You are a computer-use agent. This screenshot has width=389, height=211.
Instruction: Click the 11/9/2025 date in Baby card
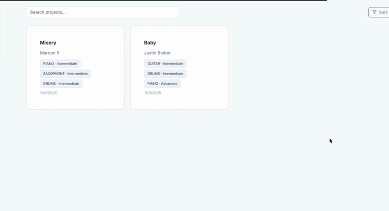click(x=153, y=93)
